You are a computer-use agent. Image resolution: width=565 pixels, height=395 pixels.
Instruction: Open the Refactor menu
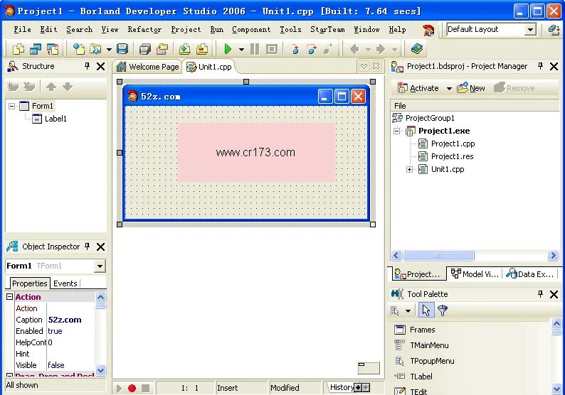144,30
